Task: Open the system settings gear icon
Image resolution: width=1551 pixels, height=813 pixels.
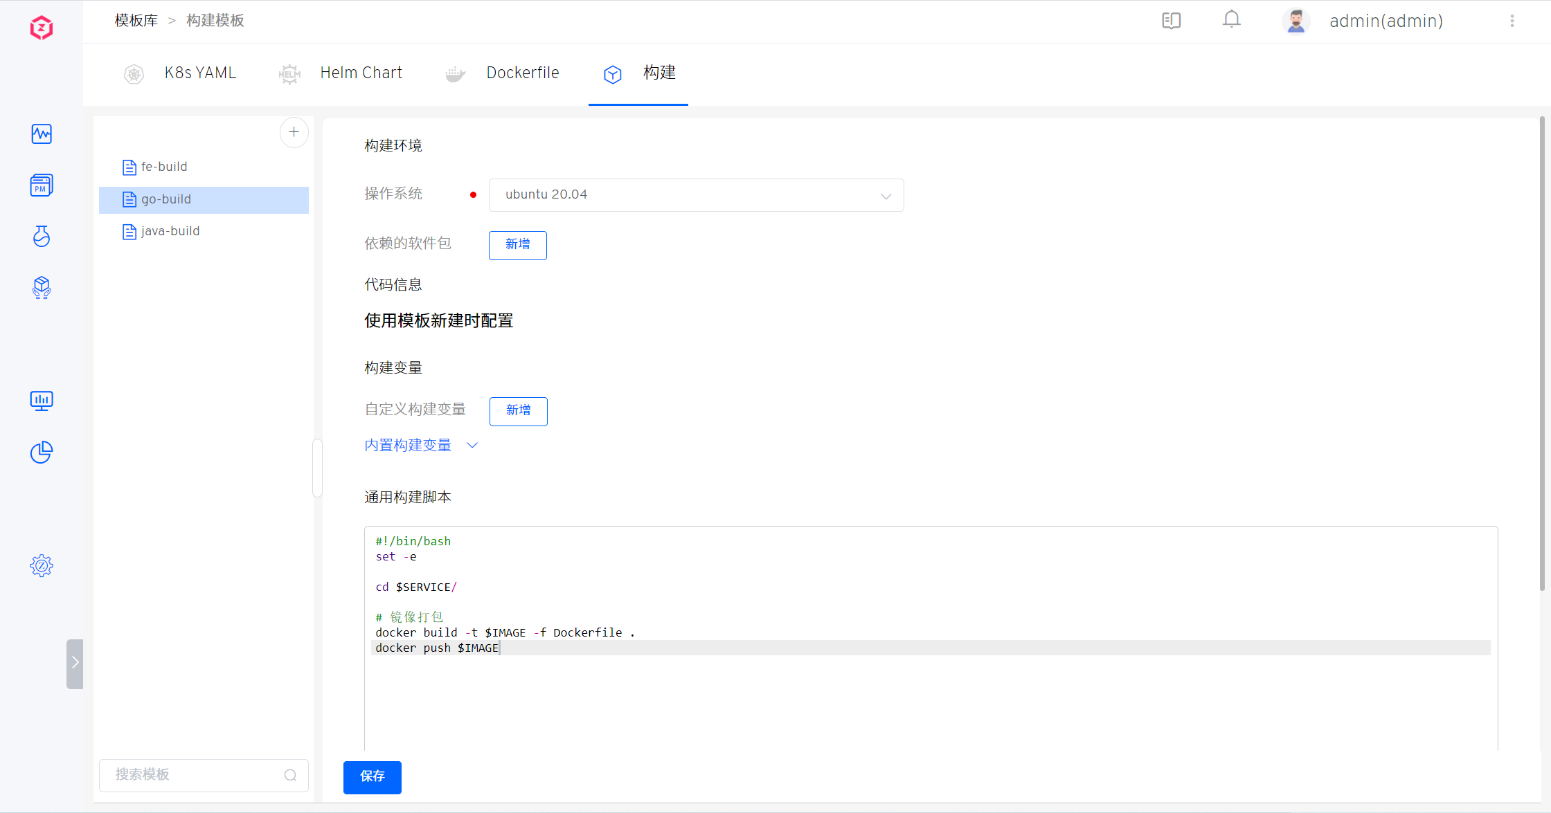Action: click(x=42, y=566)
